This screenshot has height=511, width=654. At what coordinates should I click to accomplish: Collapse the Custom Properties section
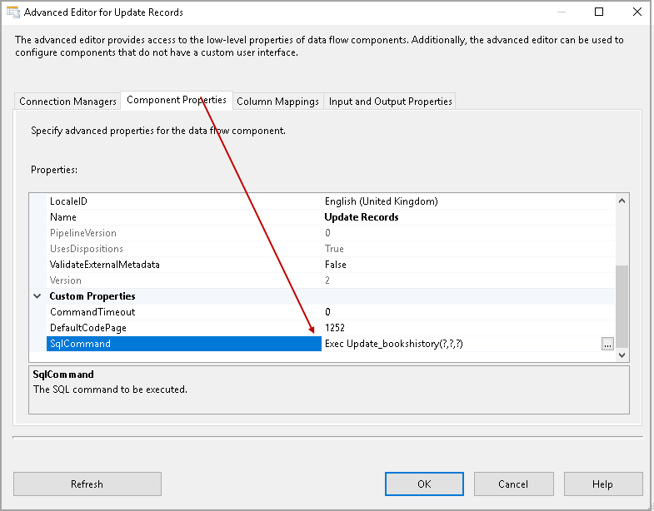[x=37, y=296]
